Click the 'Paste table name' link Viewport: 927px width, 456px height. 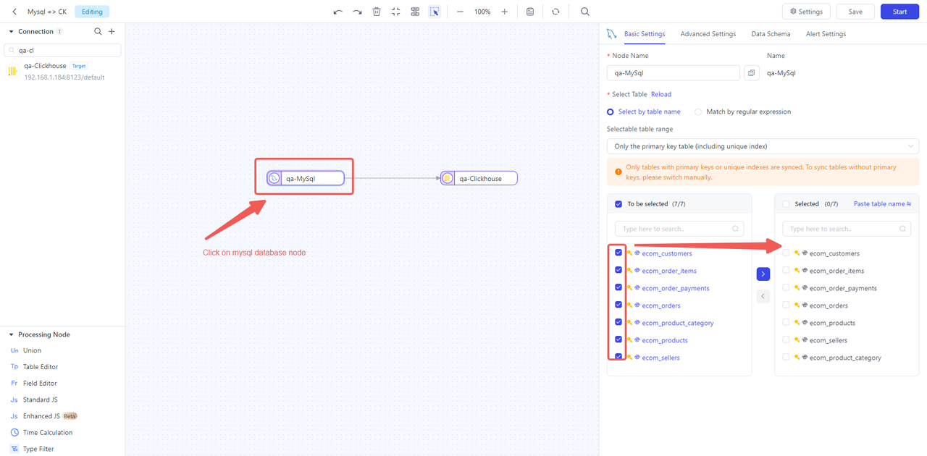coord(882,204)
